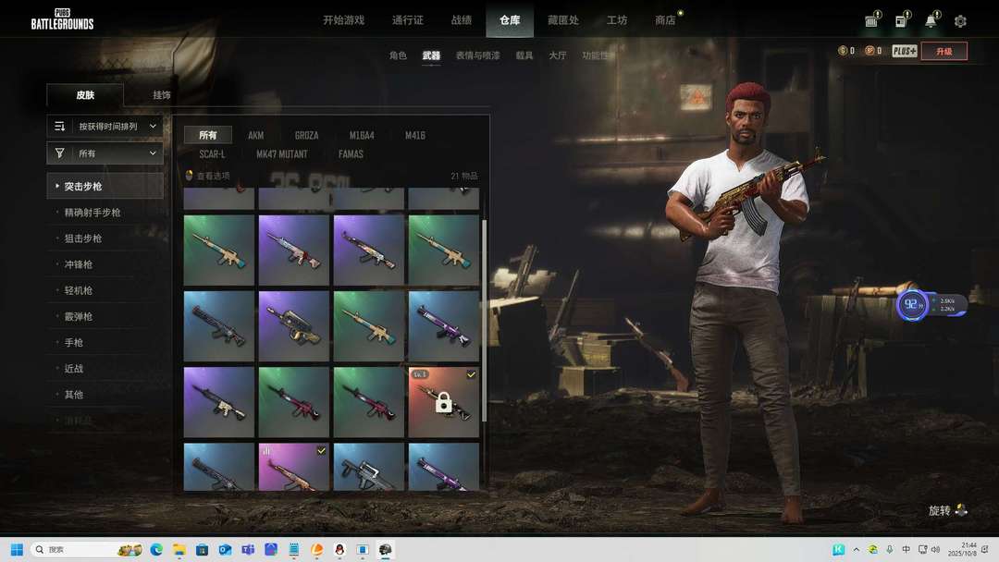This screenshot has width=999, height=562.
Task: Click the rotate character icon
Action: (x=961, y=510)
